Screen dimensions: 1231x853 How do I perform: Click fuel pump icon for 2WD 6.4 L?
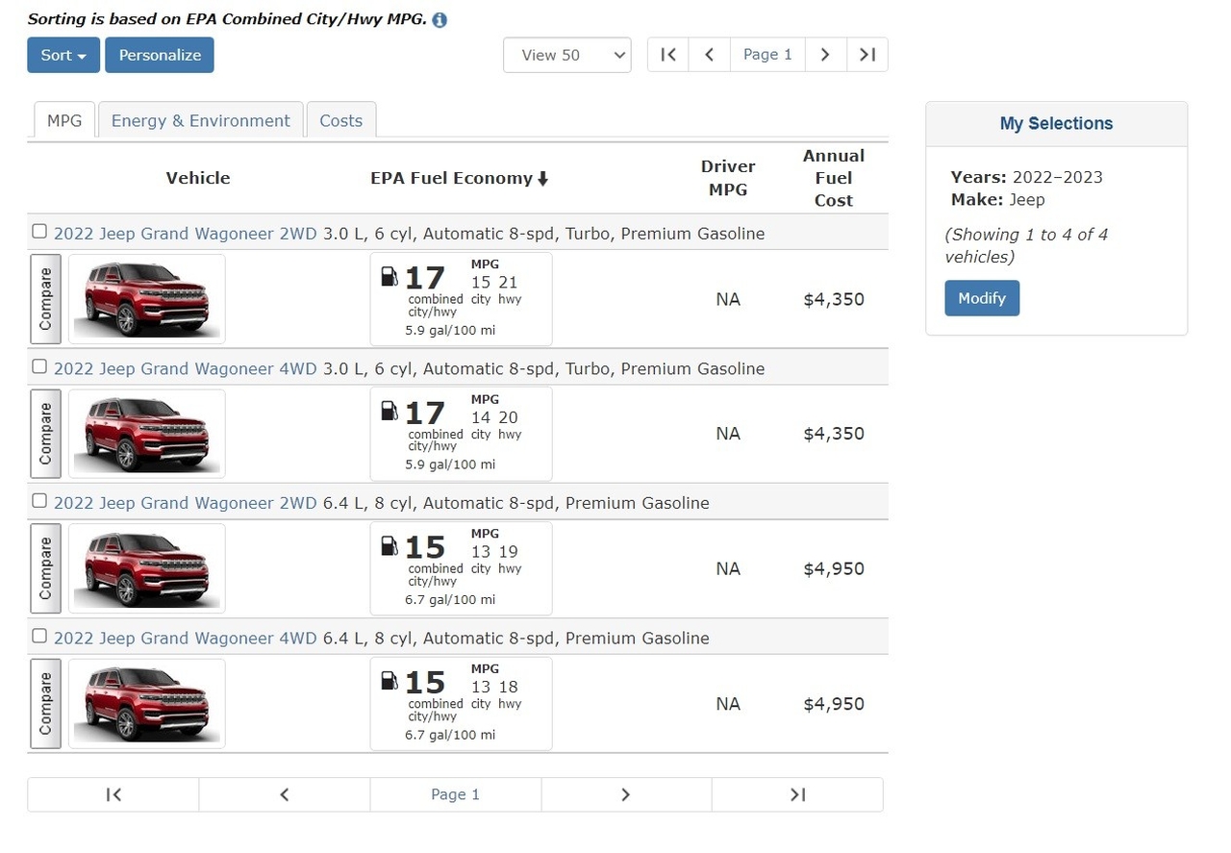(389, 546)
